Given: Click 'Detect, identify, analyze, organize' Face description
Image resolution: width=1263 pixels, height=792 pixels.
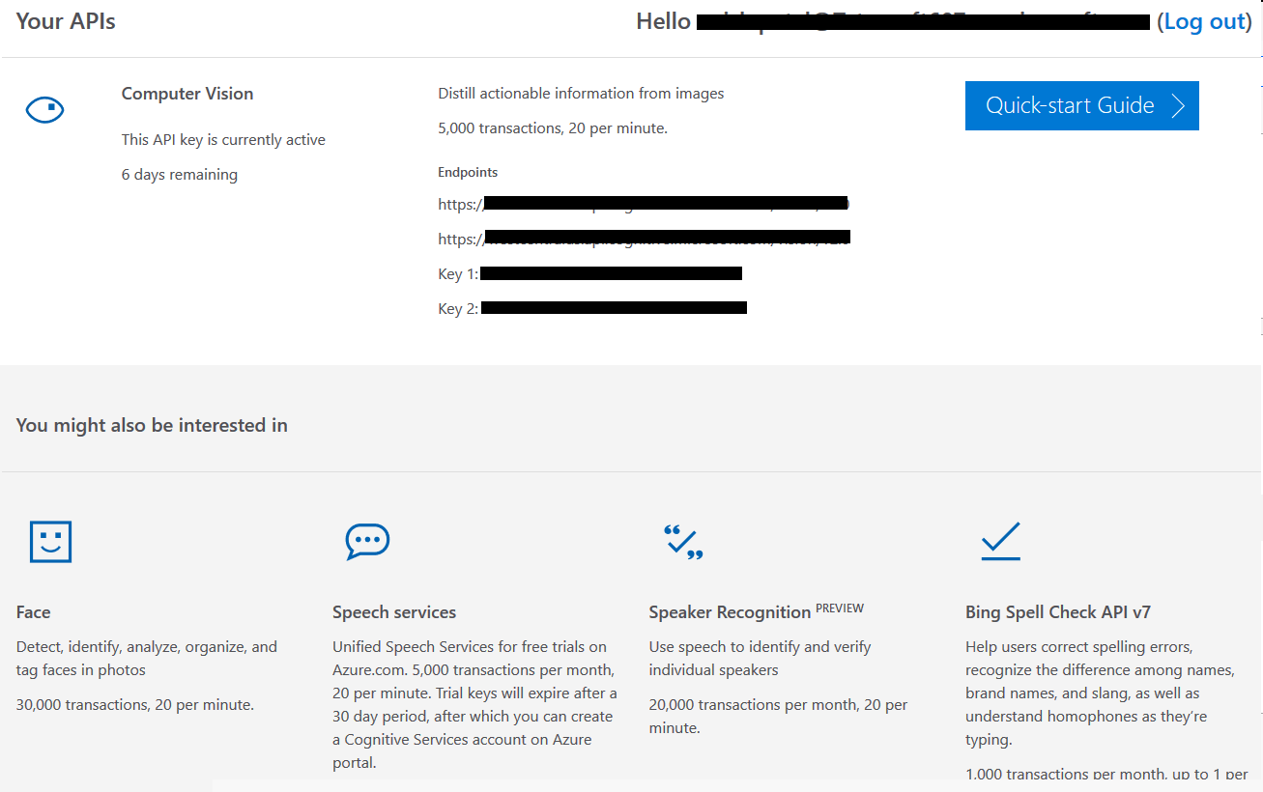Looking at the screenshot, I should [x=147, y=659].
